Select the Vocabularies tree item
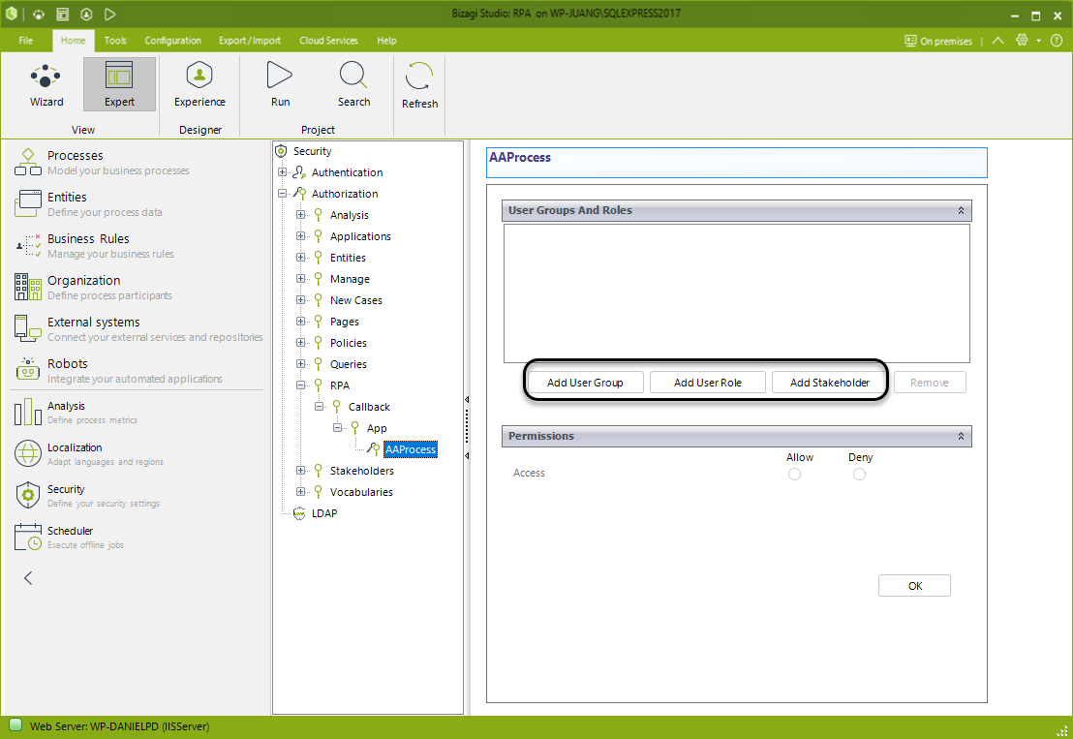Image resolution: width=1073 pixels, height=739 pixels. [x=361, y=492]
